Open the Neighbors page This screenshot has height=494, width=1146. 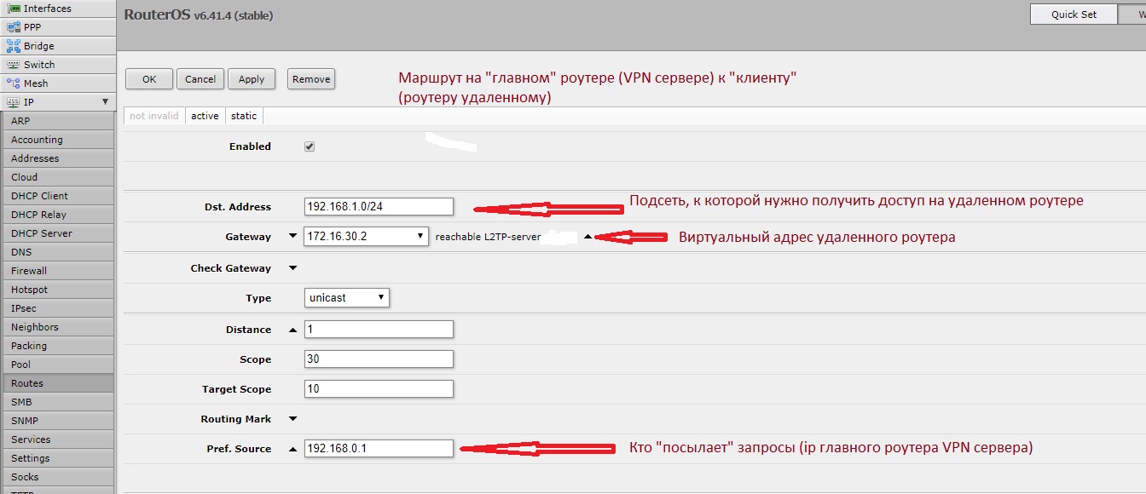click(59, 327)
